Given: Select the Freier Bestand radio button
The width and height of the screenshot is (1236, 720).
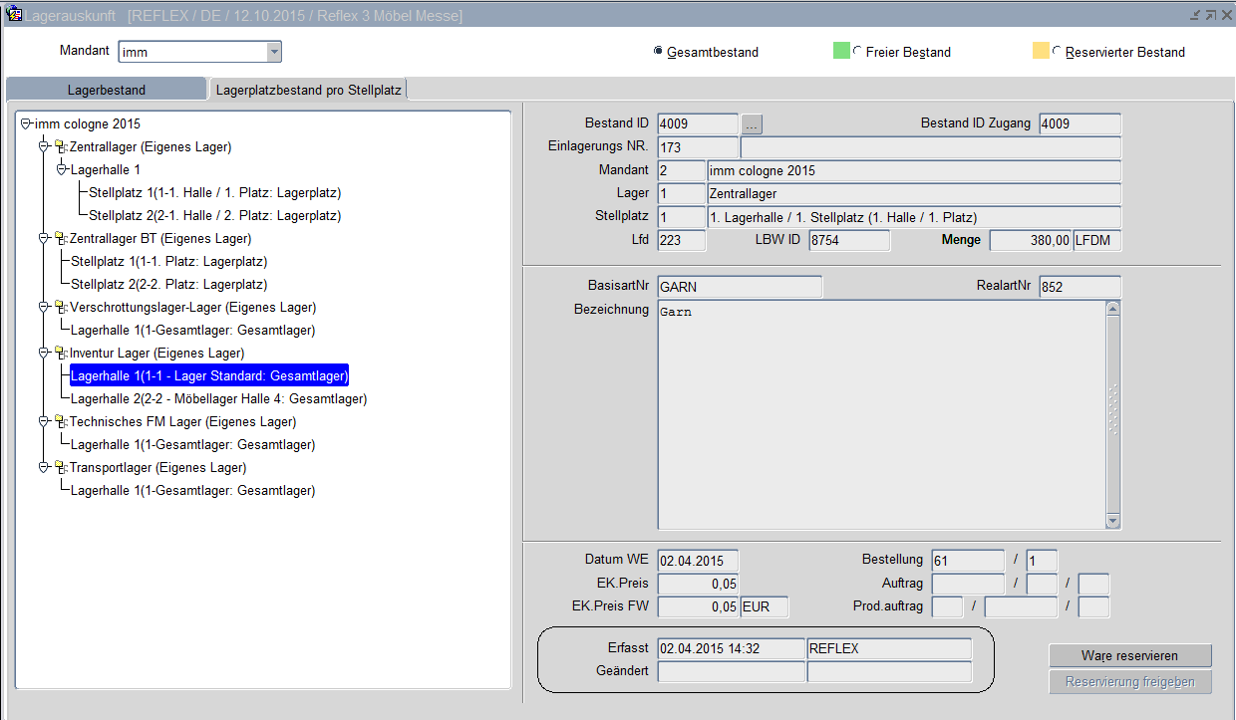Looking at the screenshot, I should coord(857,52).
